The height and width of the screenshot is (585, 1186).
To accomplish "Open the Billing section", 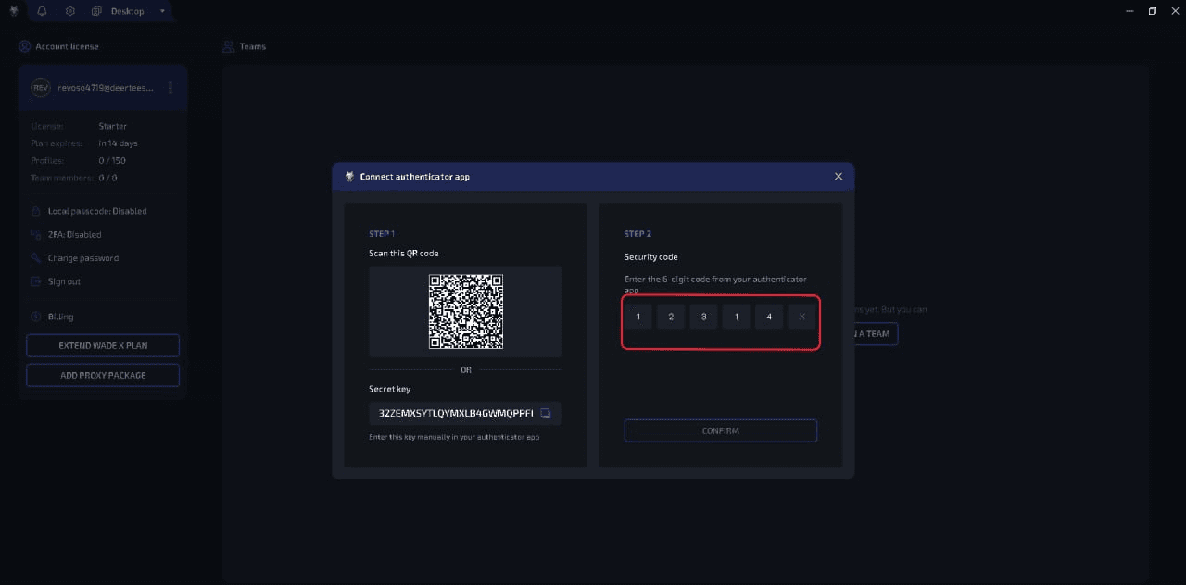I will (52, 317).
